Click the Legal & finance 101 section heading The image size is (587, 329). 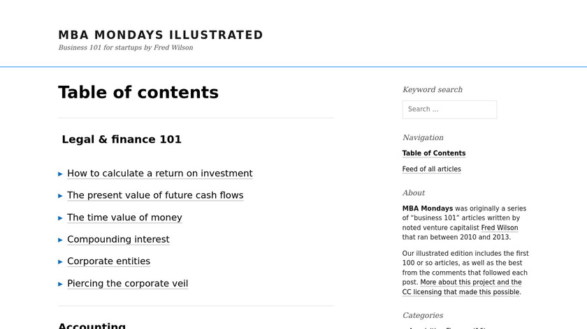click(x=122, y=139)
